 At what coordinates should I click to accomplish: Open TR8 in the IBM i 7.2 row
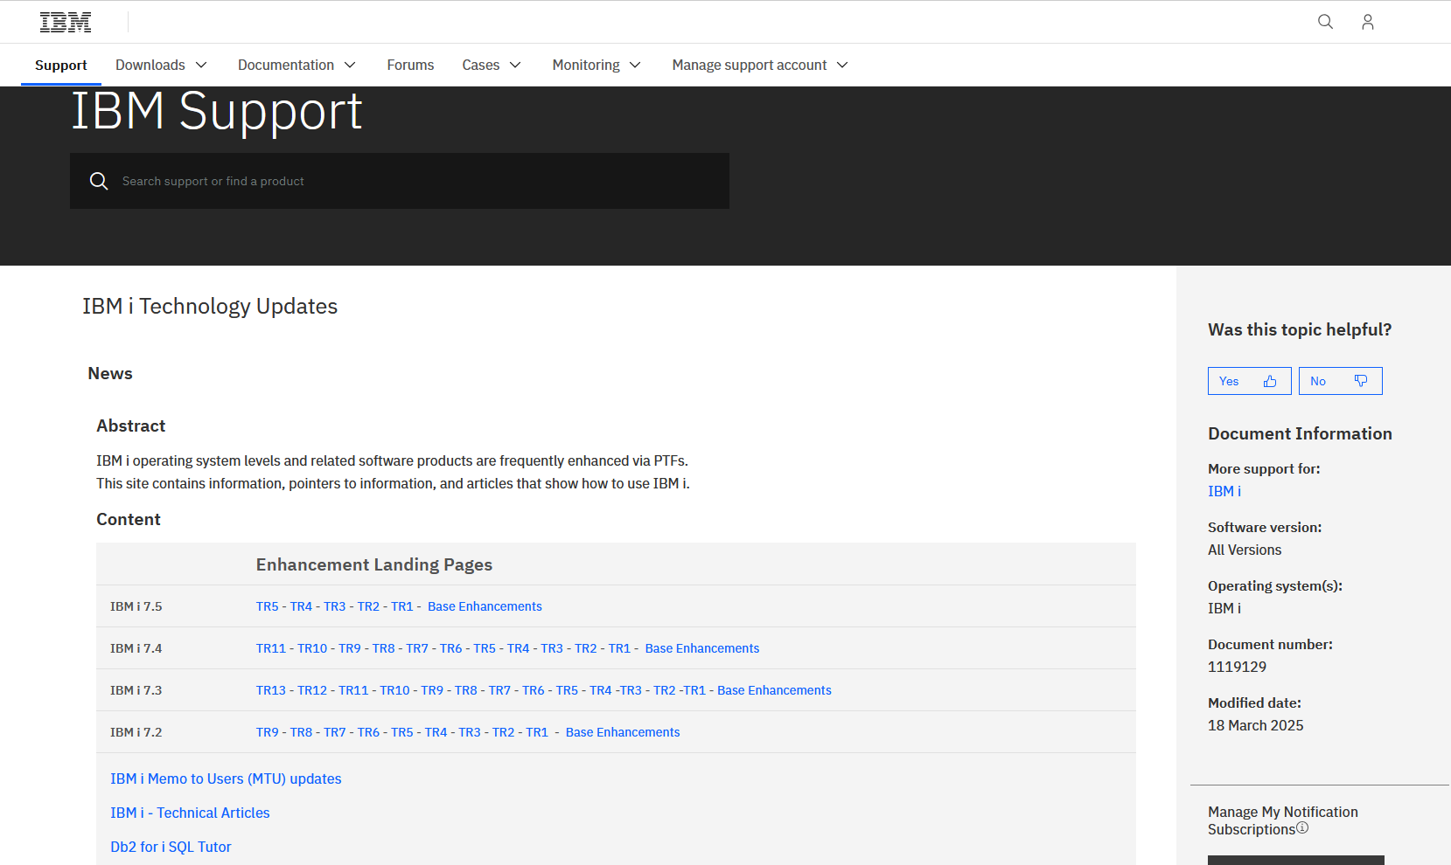click(x=301, y=732)
